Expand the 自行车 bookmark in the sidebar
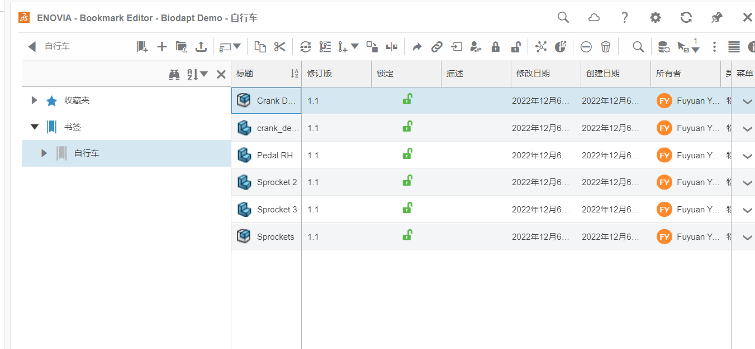Viewport: 755px width, 349px height. tap(45, 153)
